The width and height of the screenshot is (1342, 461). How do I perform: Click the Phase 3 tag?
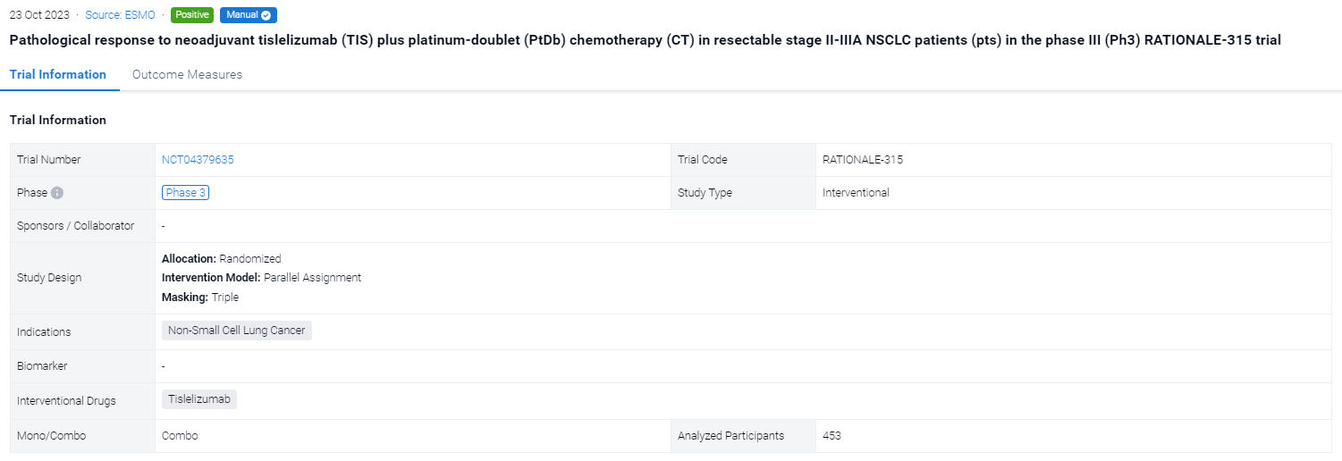click(x=185, y=193)
